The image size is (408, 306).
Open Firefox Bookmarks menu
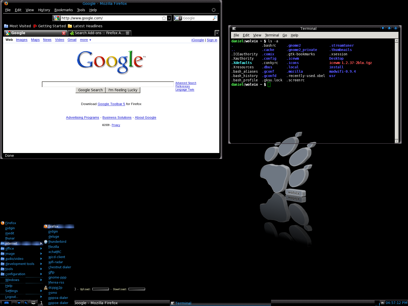[x=63, y=10]
